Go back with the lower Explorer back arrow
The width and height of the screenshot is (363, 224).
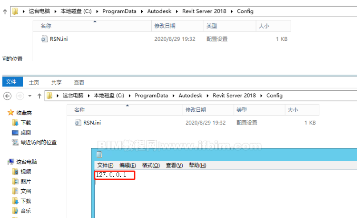(x=8, y=96)
